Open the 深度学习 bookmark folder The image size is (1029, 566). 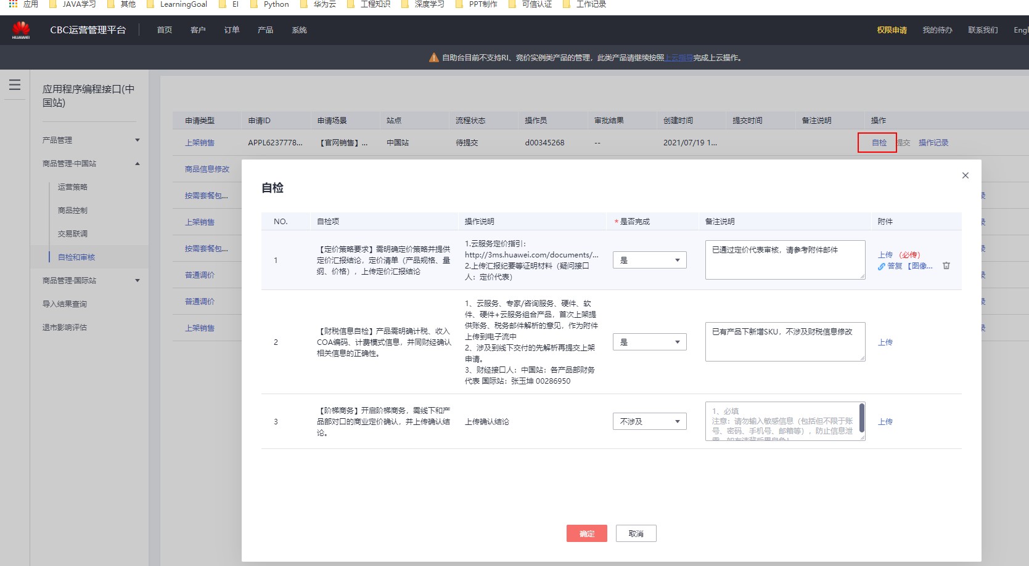click(x=422, y=4)
